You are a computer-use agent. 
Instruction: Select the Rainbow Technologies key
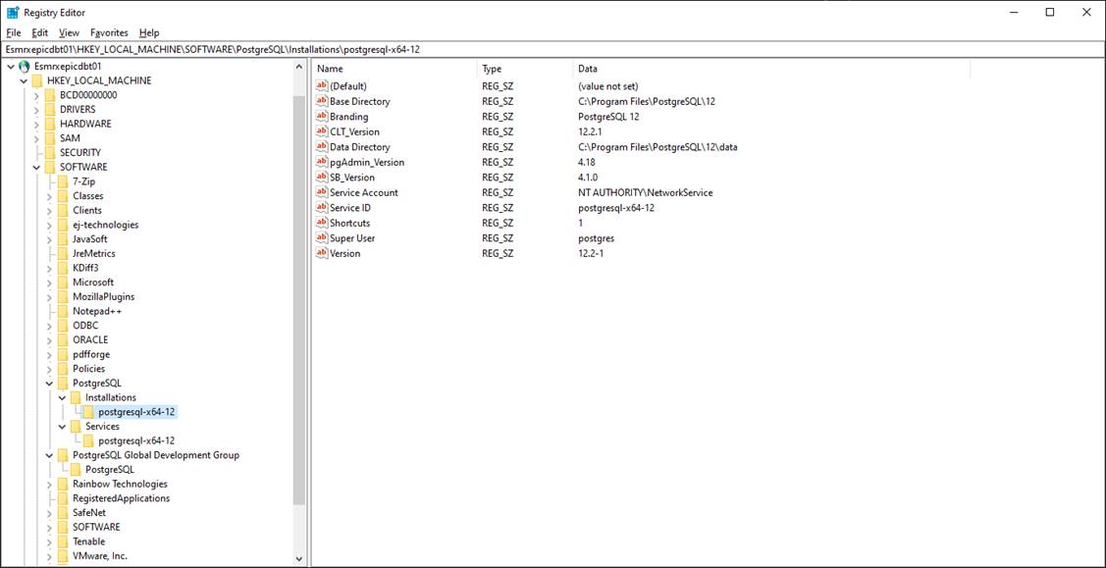[120, 485]
